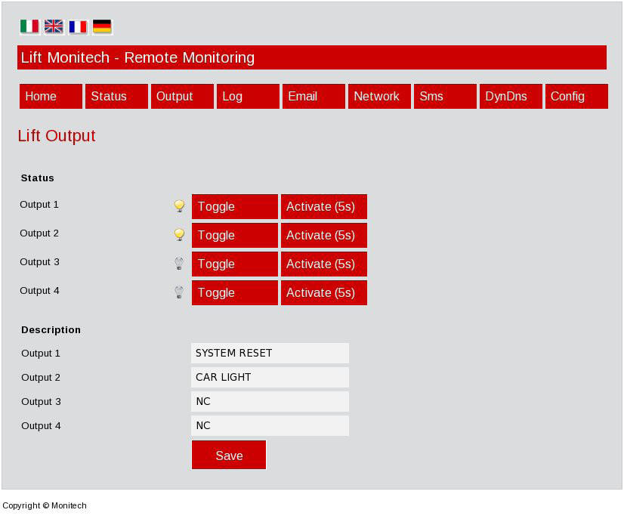The height and width of the screenshot is (519, 624).
Task: Open the Home menu
Action: pos(51,96)
